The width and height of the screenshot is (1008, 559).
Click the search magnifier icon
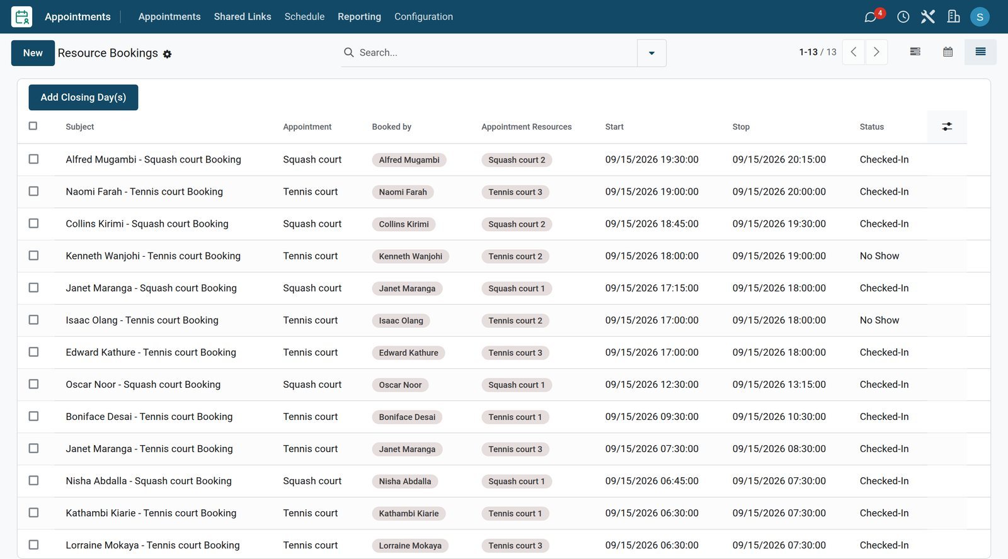pos(348,52)
